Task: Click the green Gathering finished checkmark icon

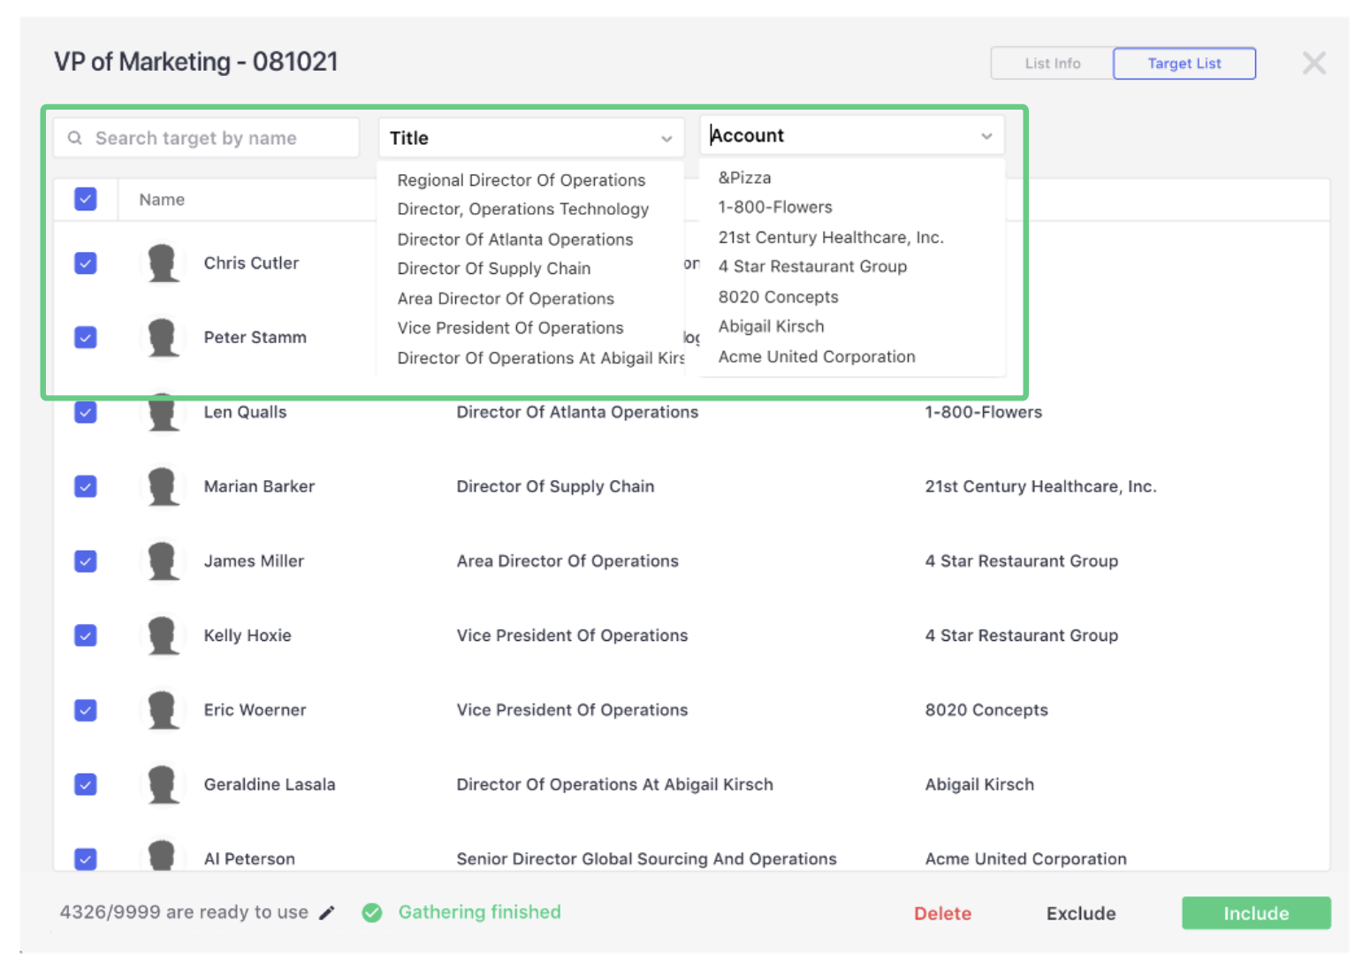Action: pyautogui.click(x=372, y=912)
